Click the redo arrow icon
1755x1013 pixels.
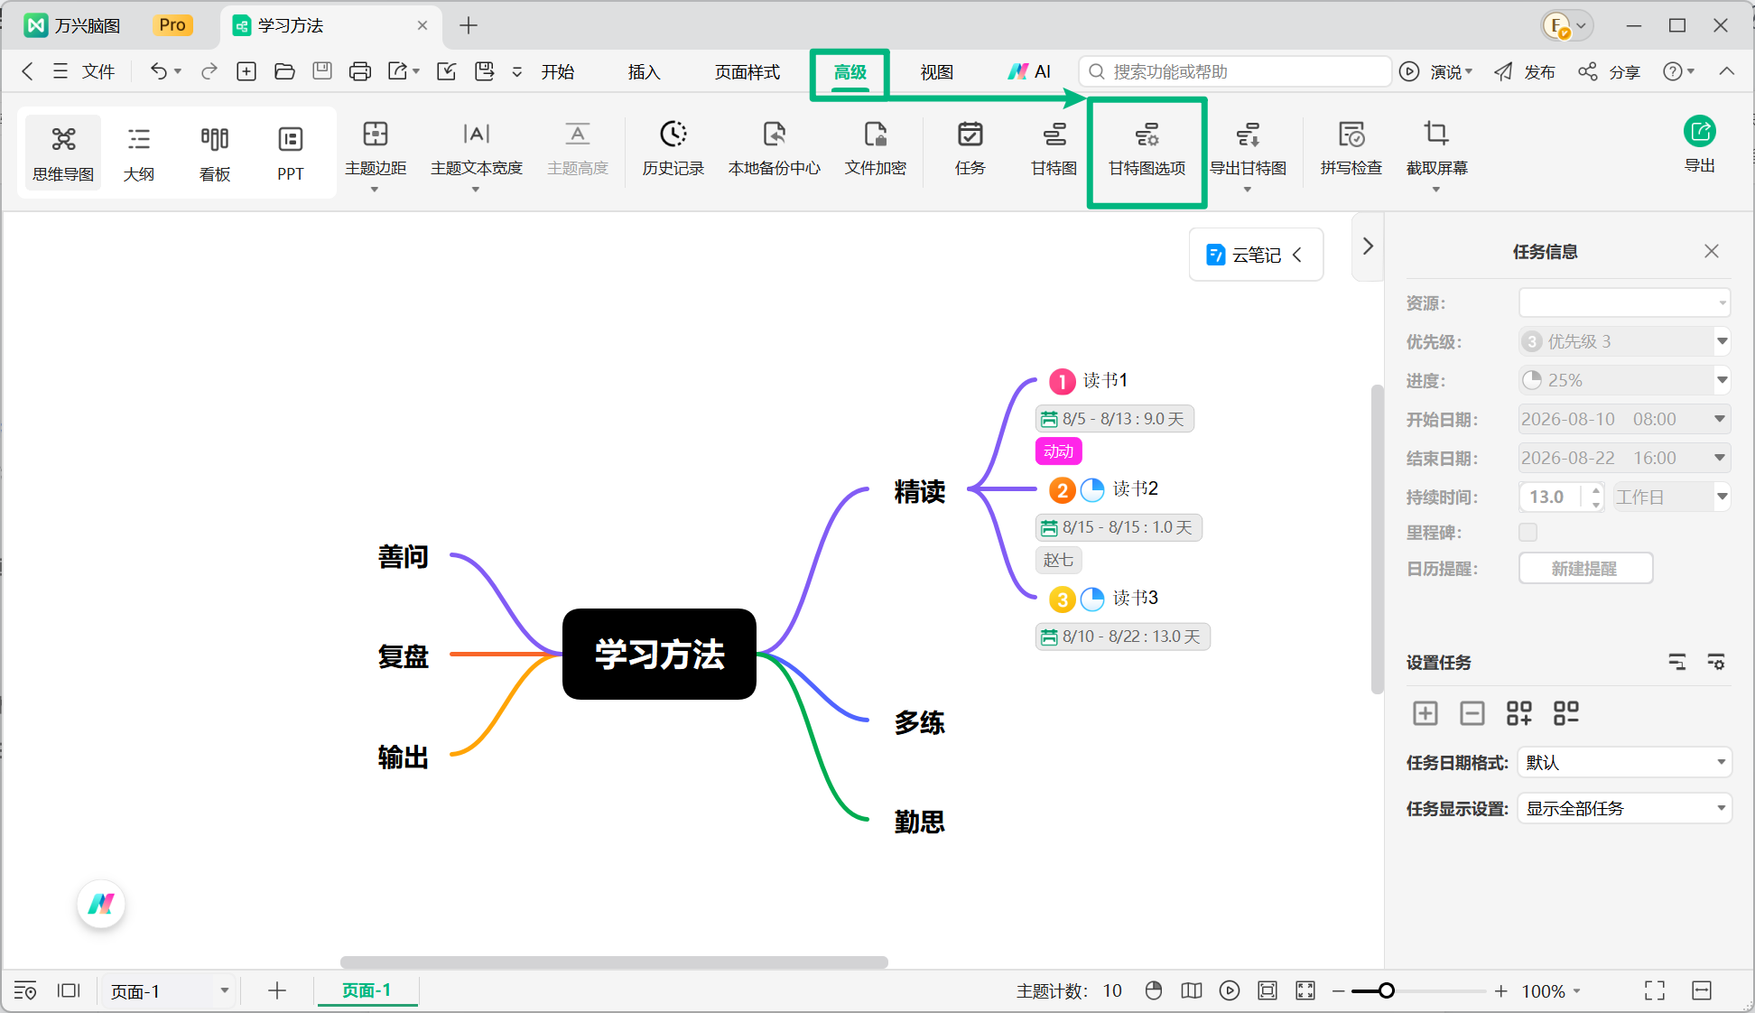[209, 71]
